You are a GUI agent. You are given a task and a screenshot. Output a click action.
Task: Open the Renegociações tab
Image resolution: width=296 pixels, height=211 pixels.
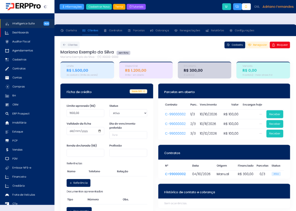[187, 31]
